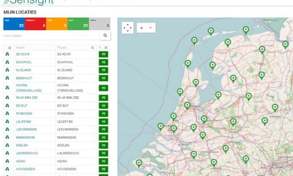This screenshot has width=293, height=176.
Task: Click the green 99 badge for LELYSTAD
Action: tap(103, 121)
